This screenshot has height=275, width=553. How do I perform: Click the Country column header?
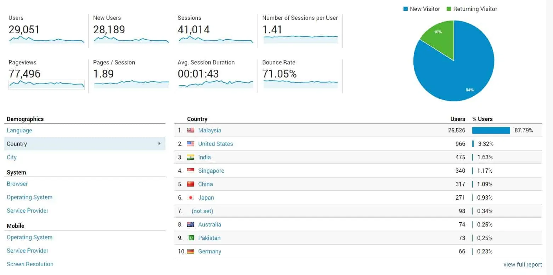(197, 119)
